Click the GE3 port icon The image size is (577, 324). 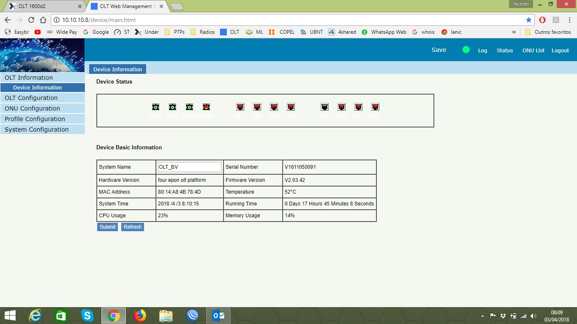click(274, 107)
